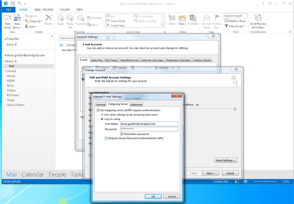Expand the [Gmail] folder in the sidebar
The height and width of the screenshot is (204, 294).
pos(5,71)
